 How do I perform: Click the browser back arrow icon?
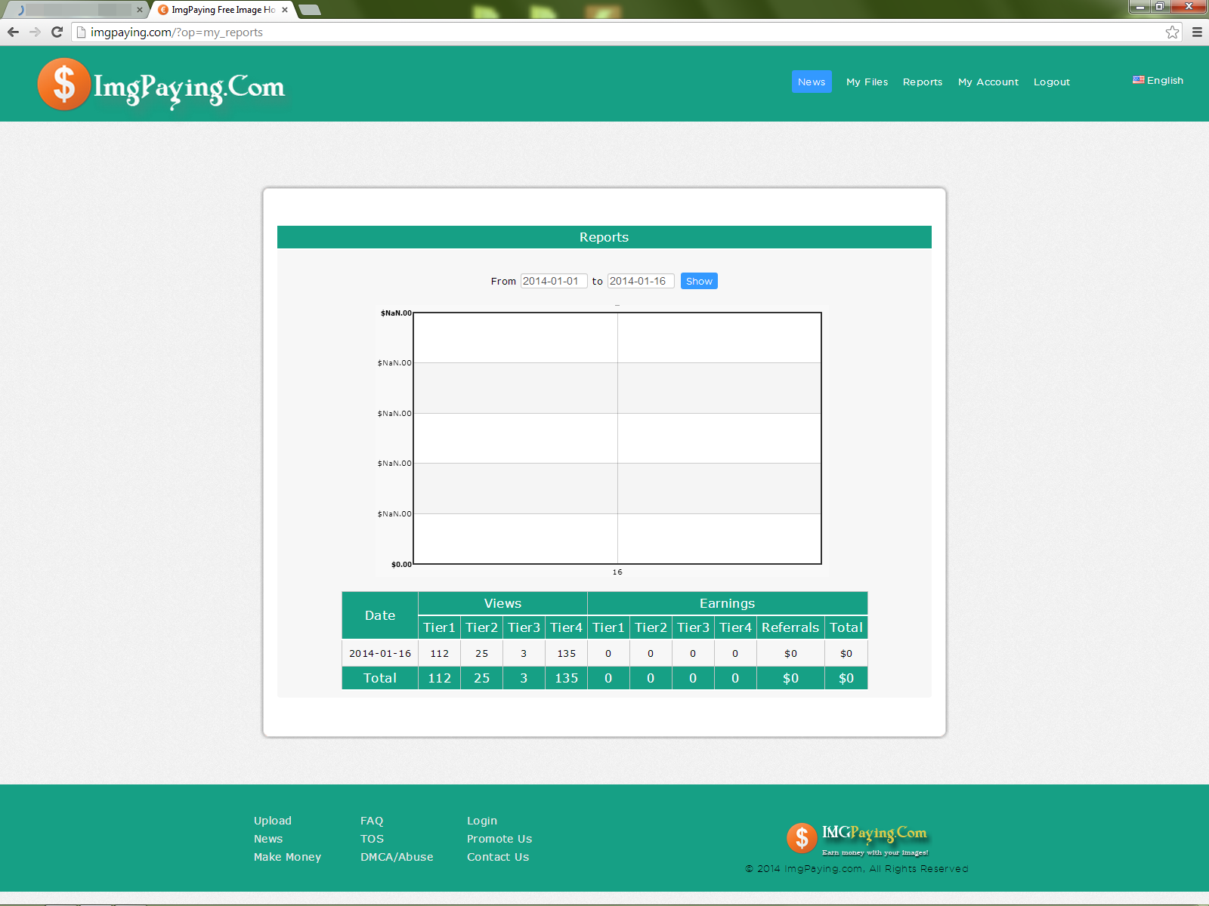[x=13, y=32]
